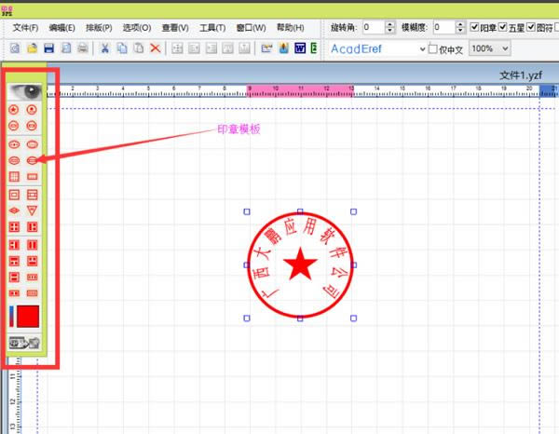
Task: Select the three-cell horizontal rectangle seal template
Action: click(32, 277)
